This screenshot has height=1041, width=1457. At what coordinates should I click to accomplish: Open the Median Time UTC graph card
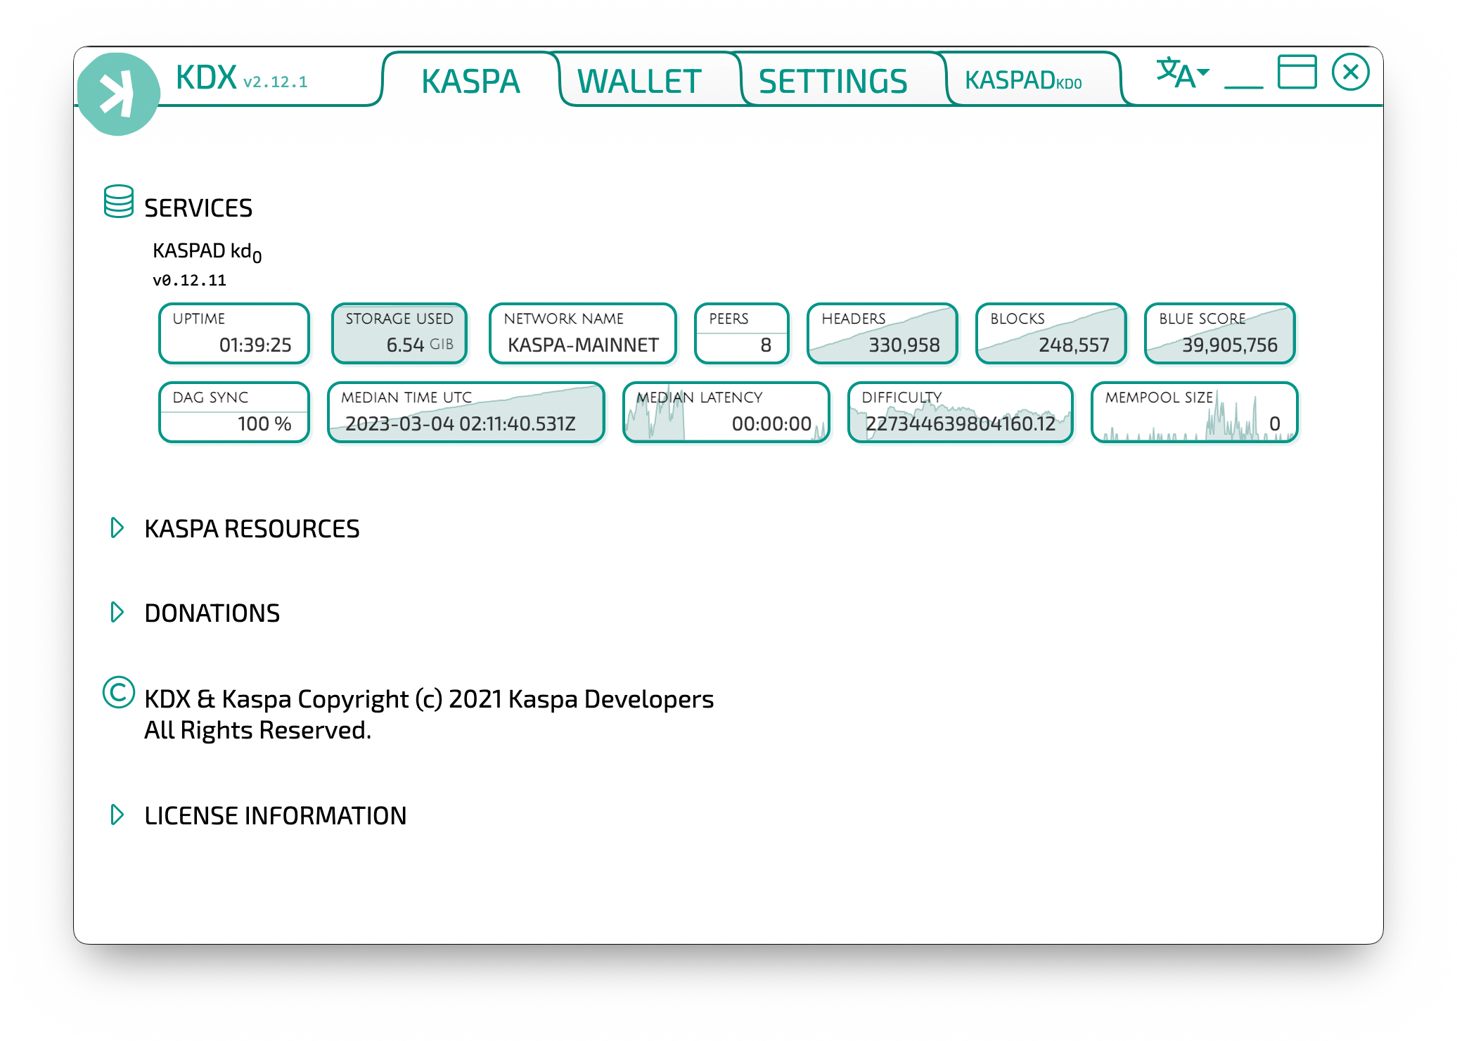(x=466, y=412)
